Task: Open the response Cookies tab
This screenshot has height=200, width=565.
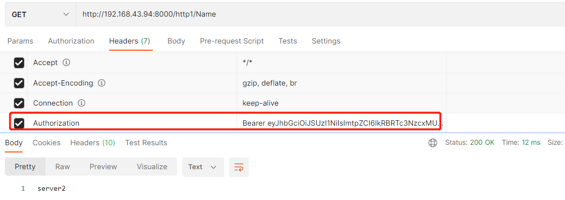Action: coord(47,143)
